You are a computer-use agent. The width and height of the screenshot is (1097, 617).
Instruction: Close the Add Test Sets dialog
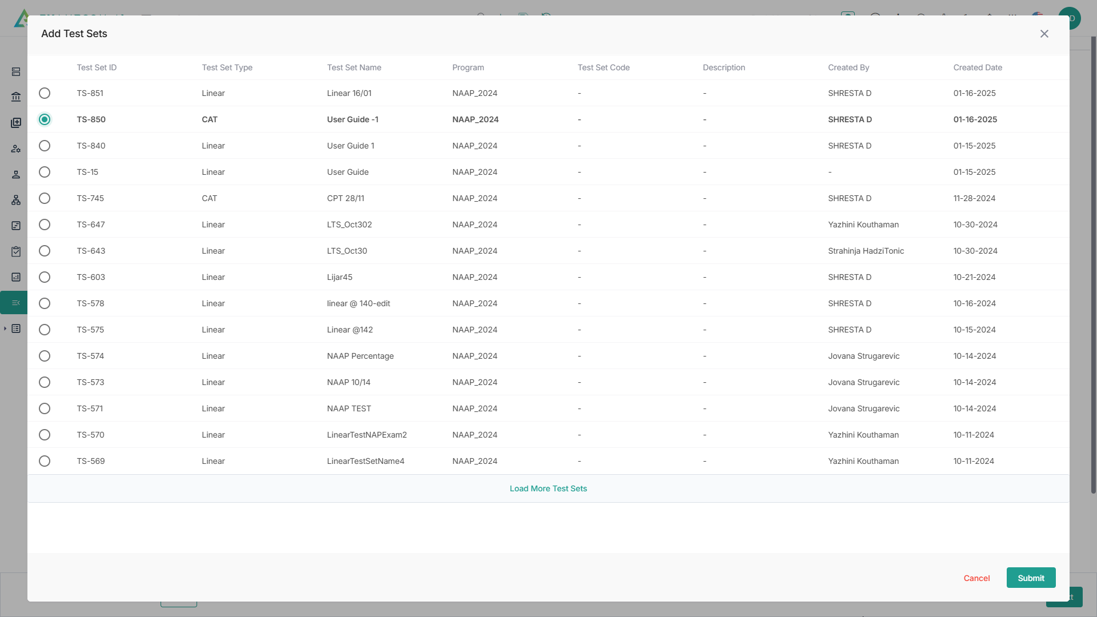coord(1044,34)
